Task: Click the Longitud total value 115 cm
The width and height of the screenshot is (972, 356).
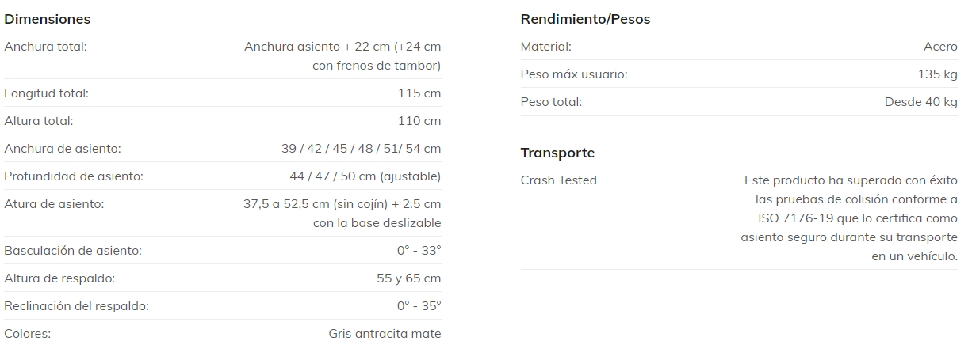Action: [x=419, y=93]
